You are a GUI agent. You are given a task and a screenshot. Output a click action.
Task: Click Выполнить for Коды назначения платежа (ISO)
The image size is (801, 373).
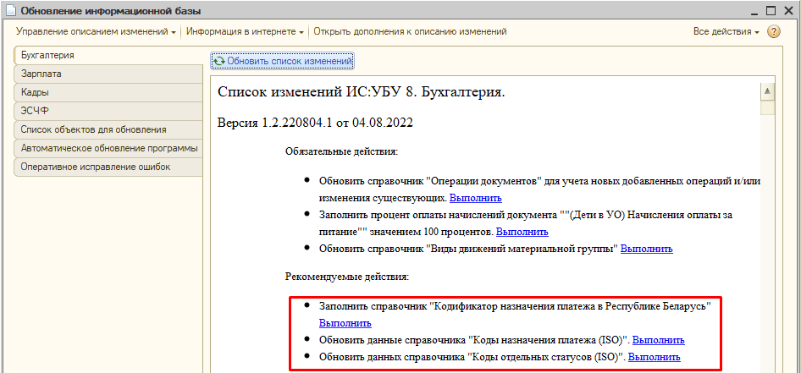(658, 340)
